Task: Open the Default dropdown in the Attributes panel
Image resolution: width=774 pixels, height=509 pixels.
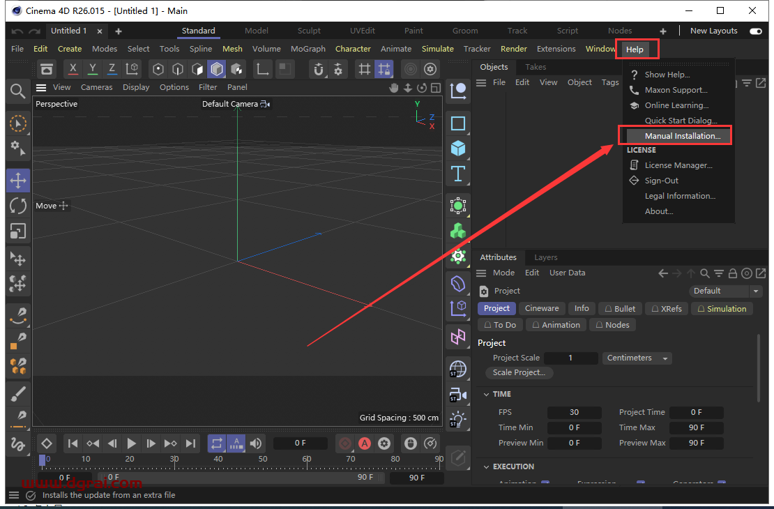Action: tap(725, 291)
